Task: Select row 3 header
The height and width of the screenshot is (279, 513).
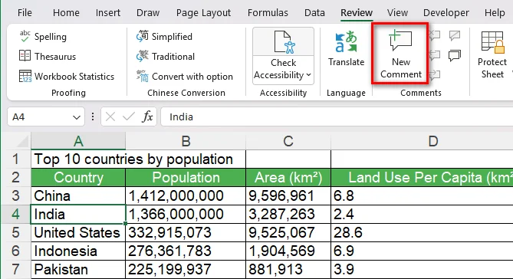Action: (15, 195)
